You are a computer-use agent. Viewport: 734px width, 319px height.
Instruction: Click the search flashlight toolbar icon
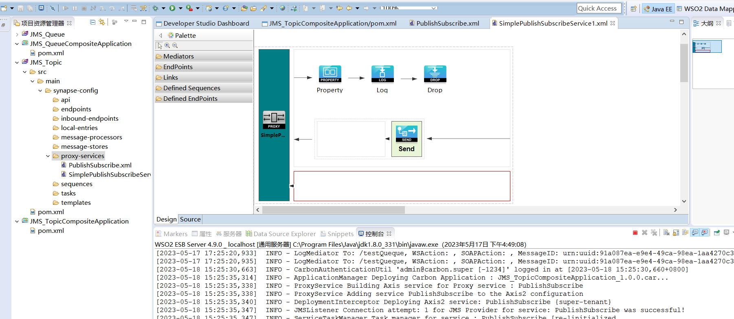click(x=264, y=8)
